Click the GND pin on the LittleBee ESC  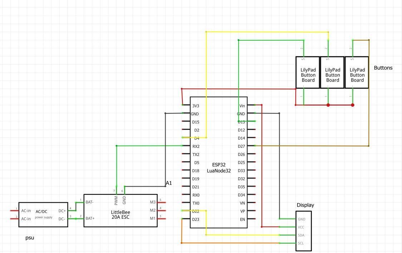(124, 190)
